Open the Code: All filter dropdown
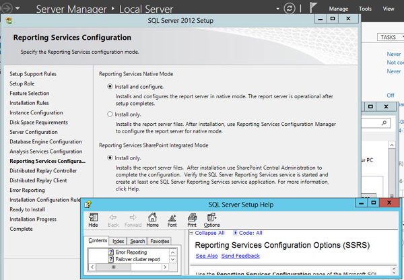 pyautogui.click(x=248, y=233)
